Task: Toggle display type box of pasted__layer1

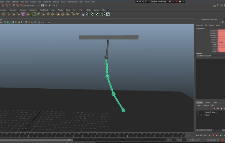Action: click(201, 112)
